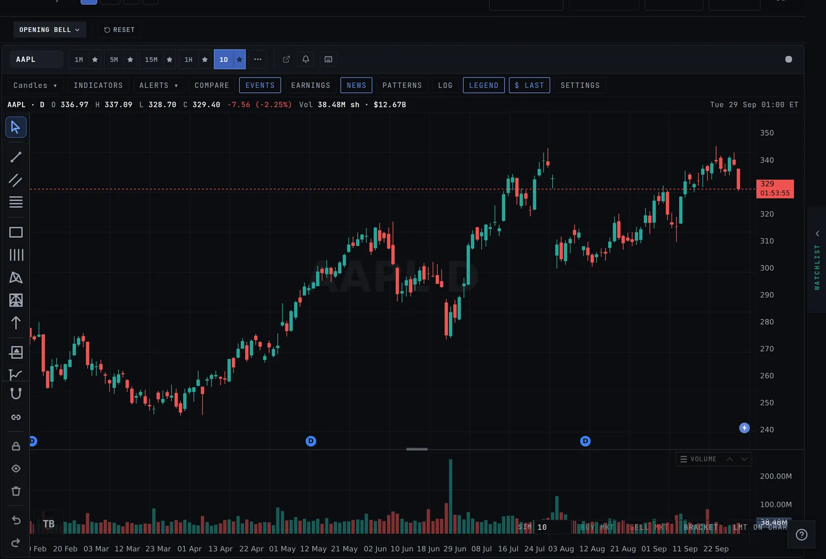
Task: Select the rectangle drawing tool
Action: tap(16, 233)
